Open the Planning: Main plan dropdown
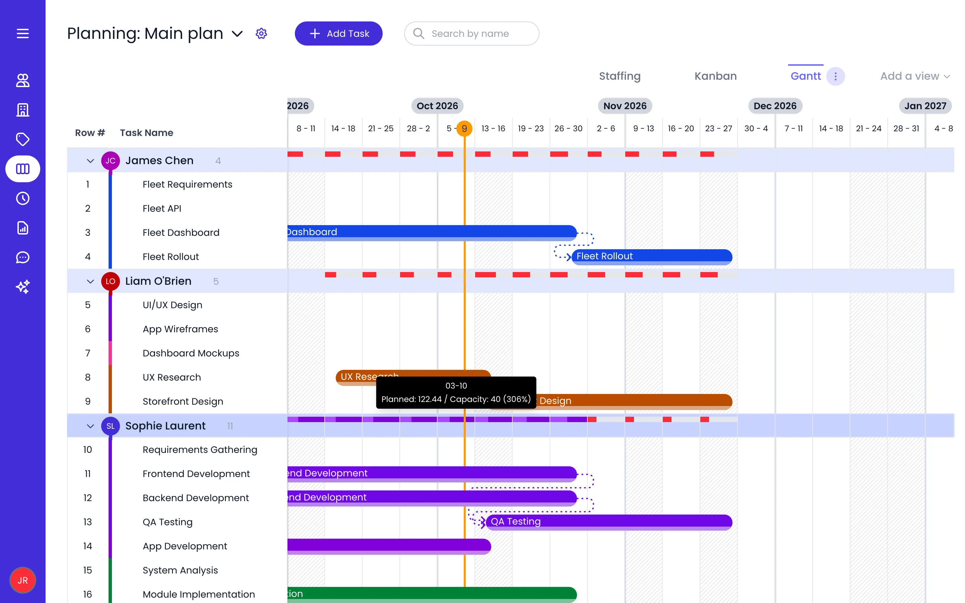965x603 pixels. [237, 34]
